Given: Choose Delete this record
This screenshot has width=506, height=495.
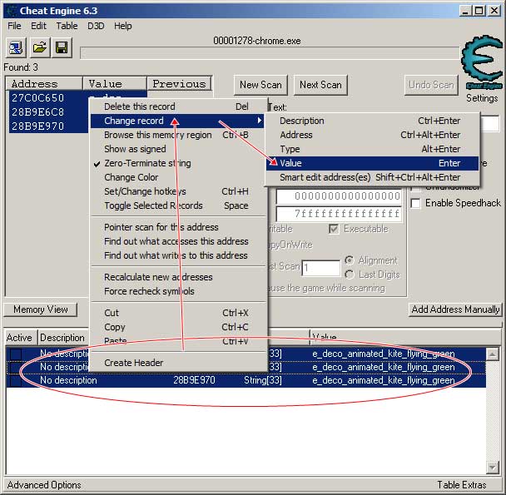Looking at the screenshot, I should (x=176, y=106).
